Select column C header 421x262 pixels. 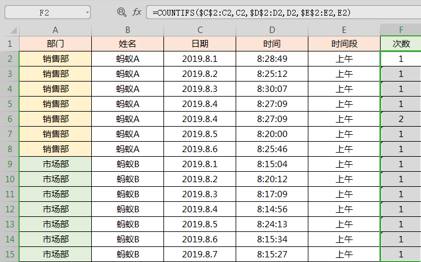click(x=200, y=30)
